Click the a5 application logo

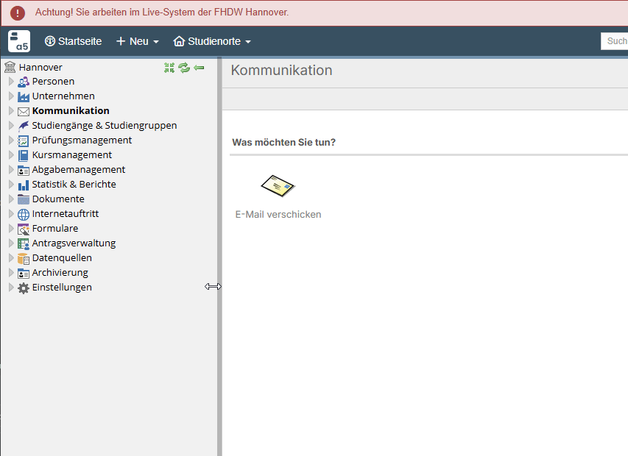click(19, 41)
